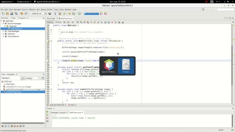Select Apache NetBeans in the app switcher
This screenshot has width=235, height=132.
click(109, 66)
